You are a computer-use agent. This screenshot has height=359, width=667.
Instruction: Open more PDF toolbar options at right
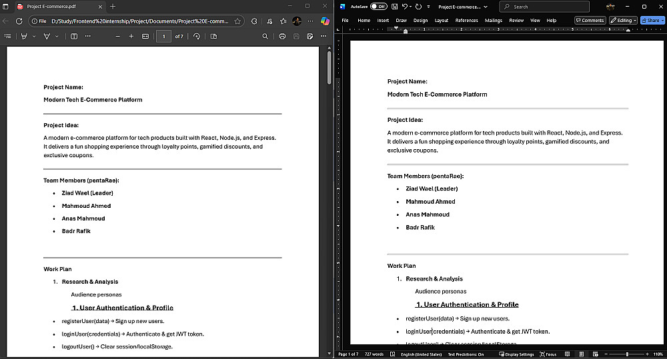pos(323,37)
